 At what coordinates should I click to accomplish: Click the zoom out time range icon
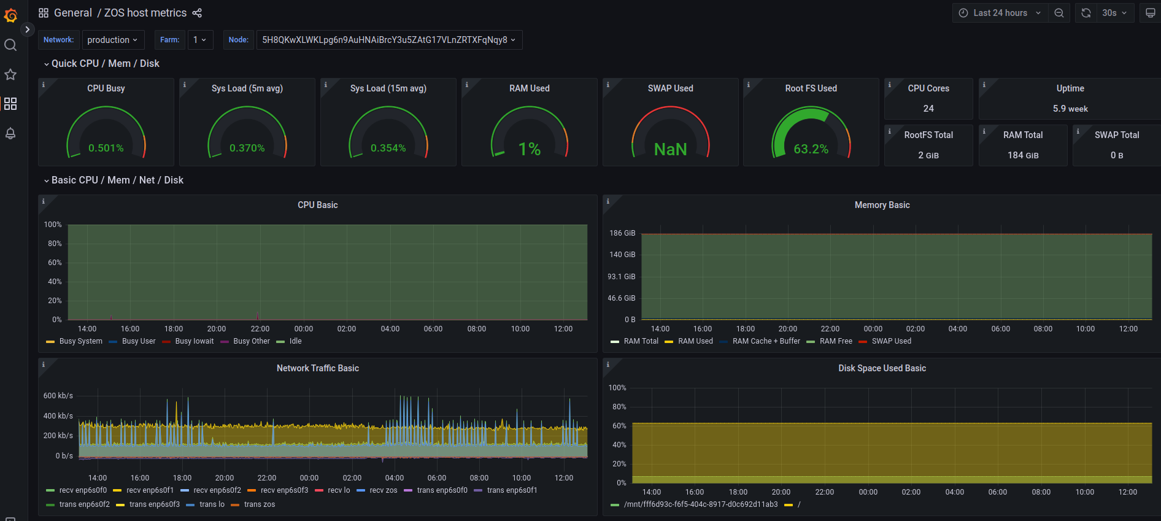click(x=1059, y=13)
